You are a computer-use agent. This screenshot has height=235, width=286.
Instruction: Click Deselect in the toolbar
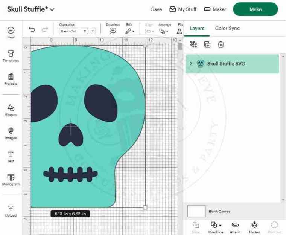click(112, 29)
